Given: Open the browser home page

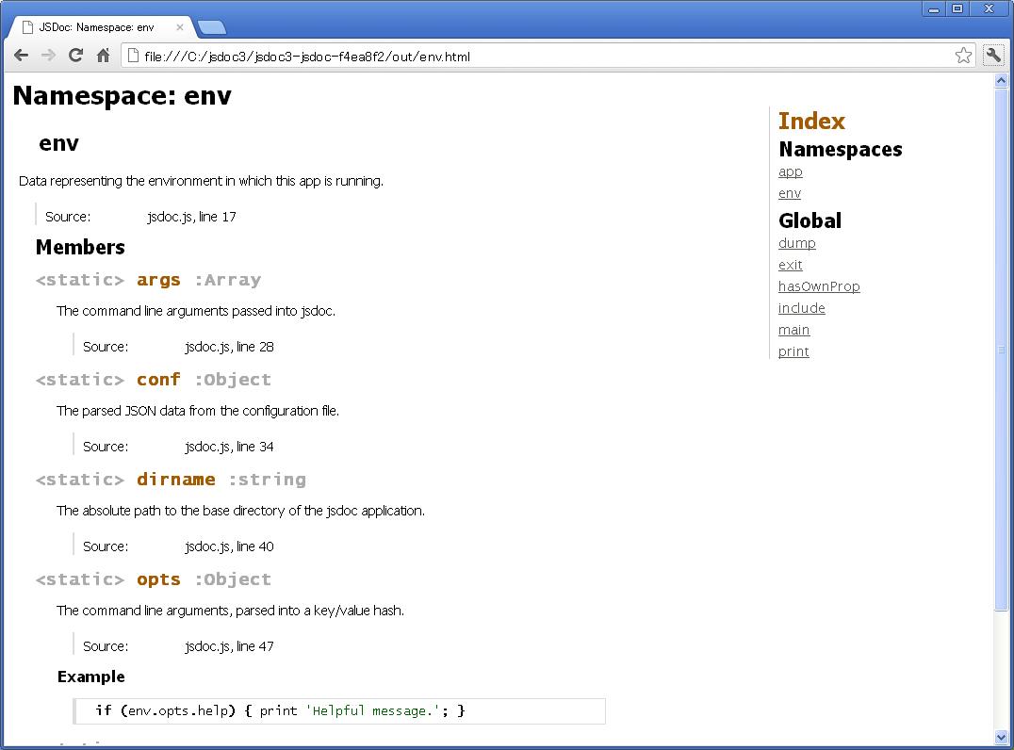Looking at the screenshot, I should [x=103, y=55].
